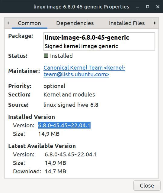Select the source linux-signed-hwe-6.8 text

[x=71, y=105]
